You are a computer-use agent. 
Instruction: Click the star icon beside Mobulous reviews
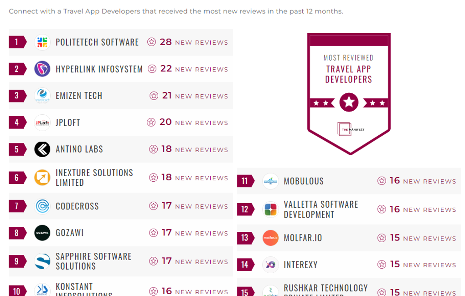382,181
